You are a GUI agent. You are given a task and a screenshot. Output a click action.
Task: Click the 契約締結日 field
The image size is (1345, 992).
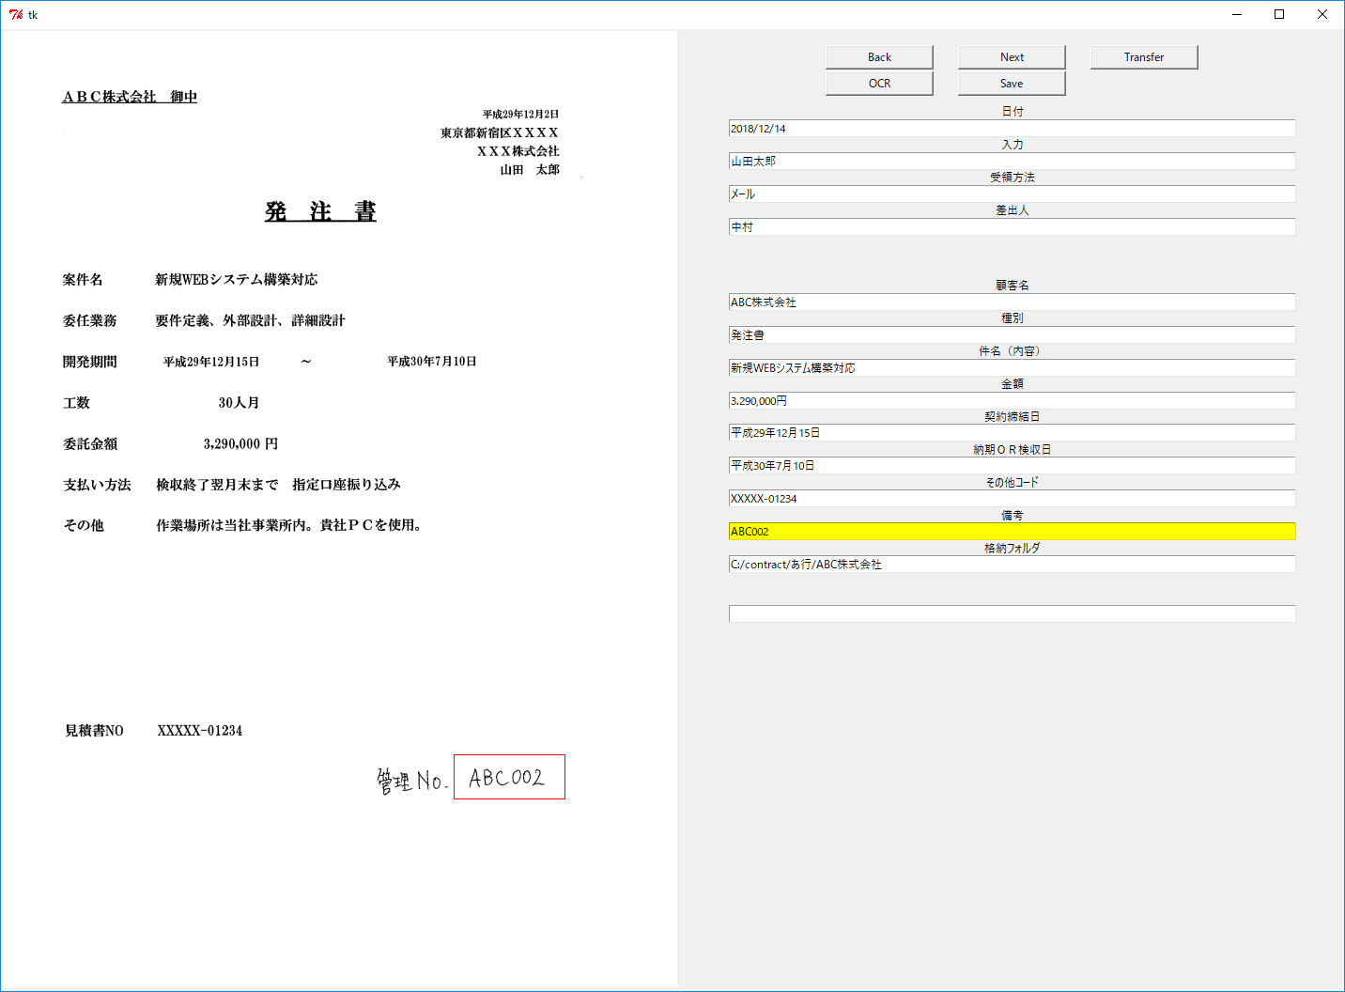(1012, 433)
